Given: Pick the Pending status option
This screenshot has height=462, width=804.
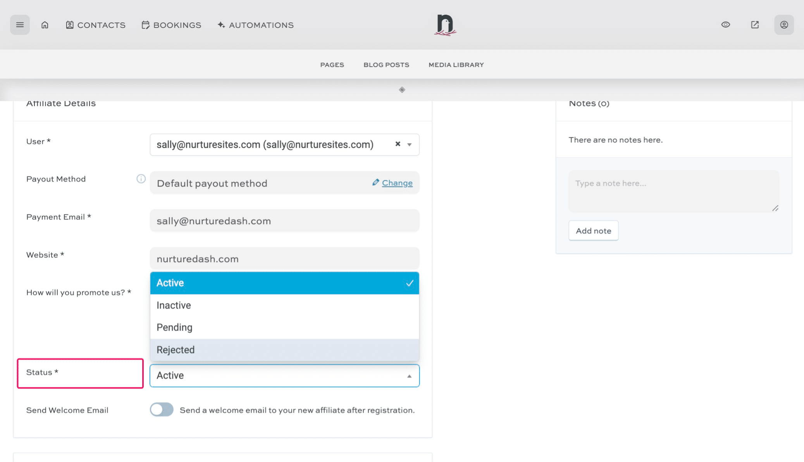Looking at the screenshot, I should [x=284, y=327].
